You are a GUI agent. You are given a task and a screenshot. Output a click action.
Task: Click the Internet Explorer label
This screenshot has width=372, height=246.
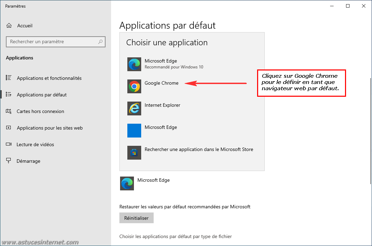(162, 105)
